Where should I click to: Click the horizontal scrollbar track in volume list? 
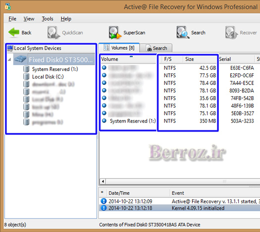pos(182,181)
